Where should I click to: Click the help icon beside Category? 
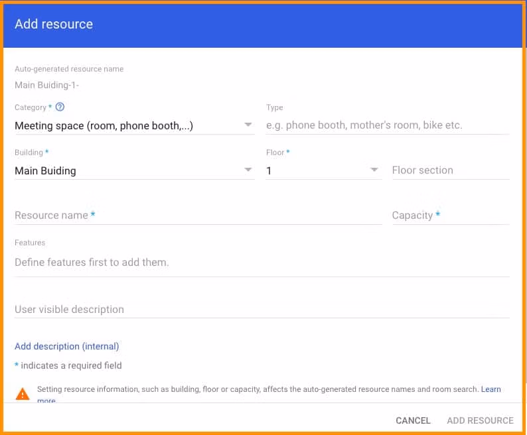pyautogui.click(x=60, y=107)
